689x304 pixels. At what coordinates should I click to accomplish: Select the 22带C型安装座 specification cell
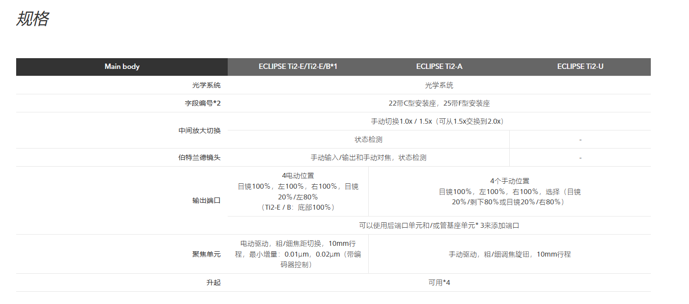coord(439,103)
